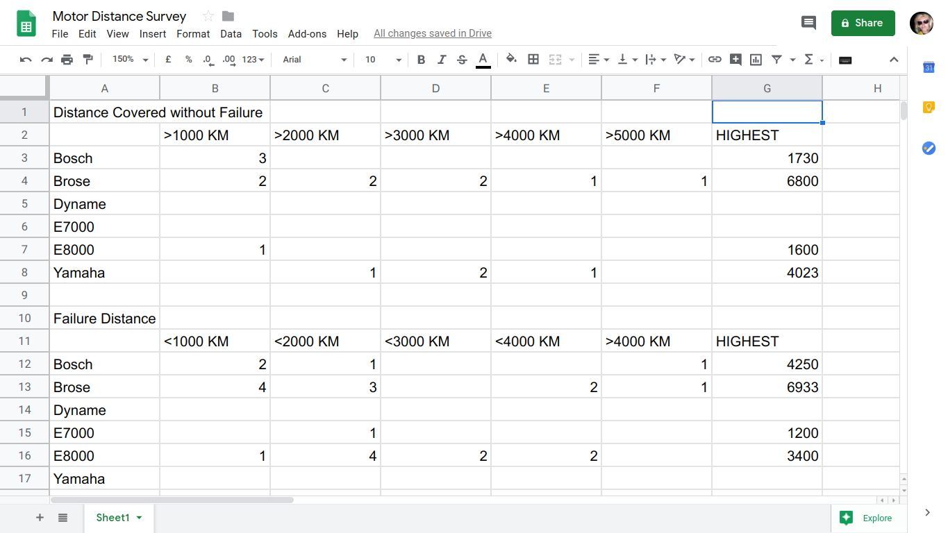Format as currency with pound icon
The width and height of the screenshot is (948, 533).
coord(168,60)
